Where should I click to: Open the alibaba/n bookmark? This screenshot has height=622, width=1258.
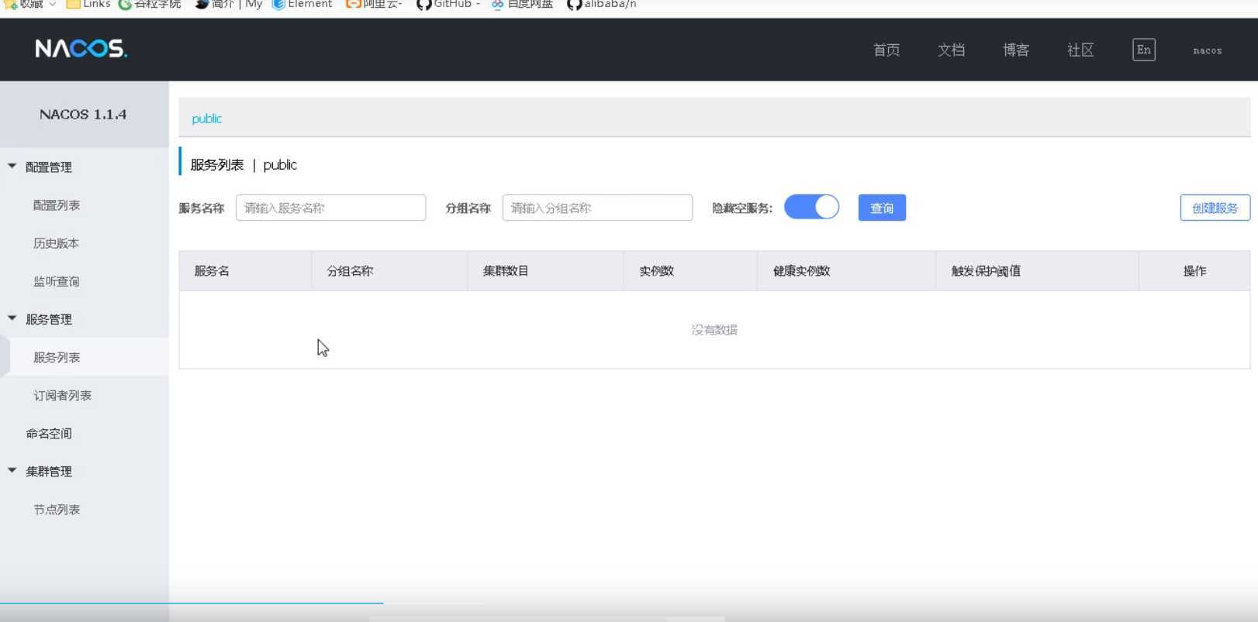(602, 5)
